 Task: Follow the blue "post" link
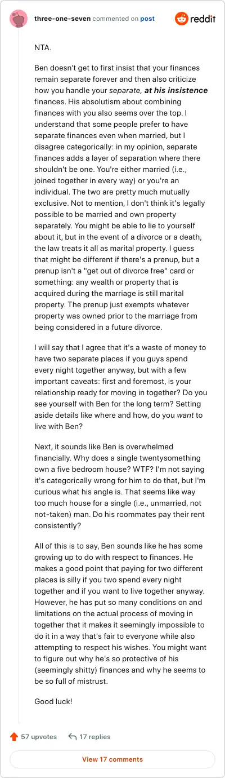tap(147, 19)
